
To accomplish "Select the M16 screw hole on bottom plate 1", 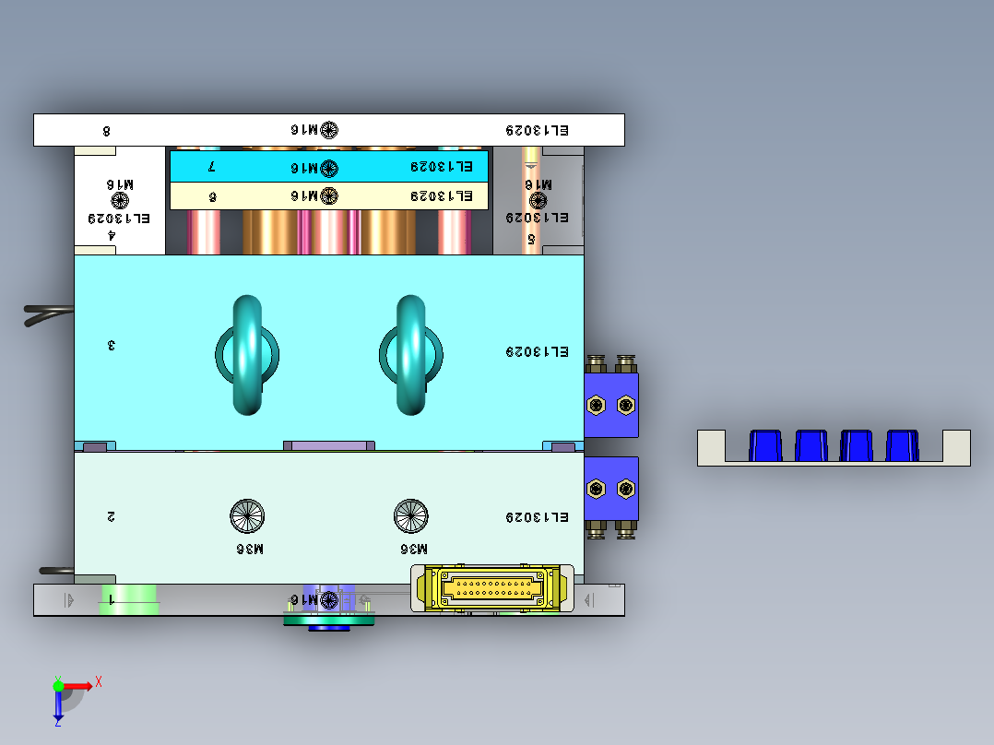I will [329, 600].
